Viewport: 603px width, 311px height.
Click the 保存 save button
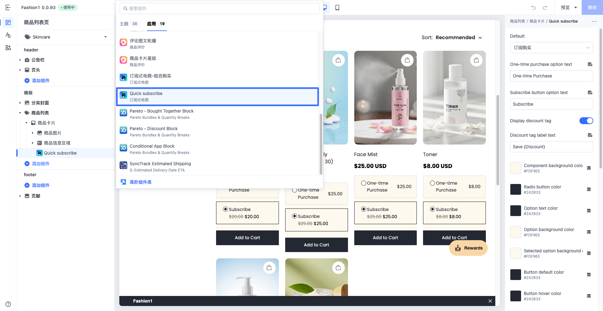(x=592, y=8)
